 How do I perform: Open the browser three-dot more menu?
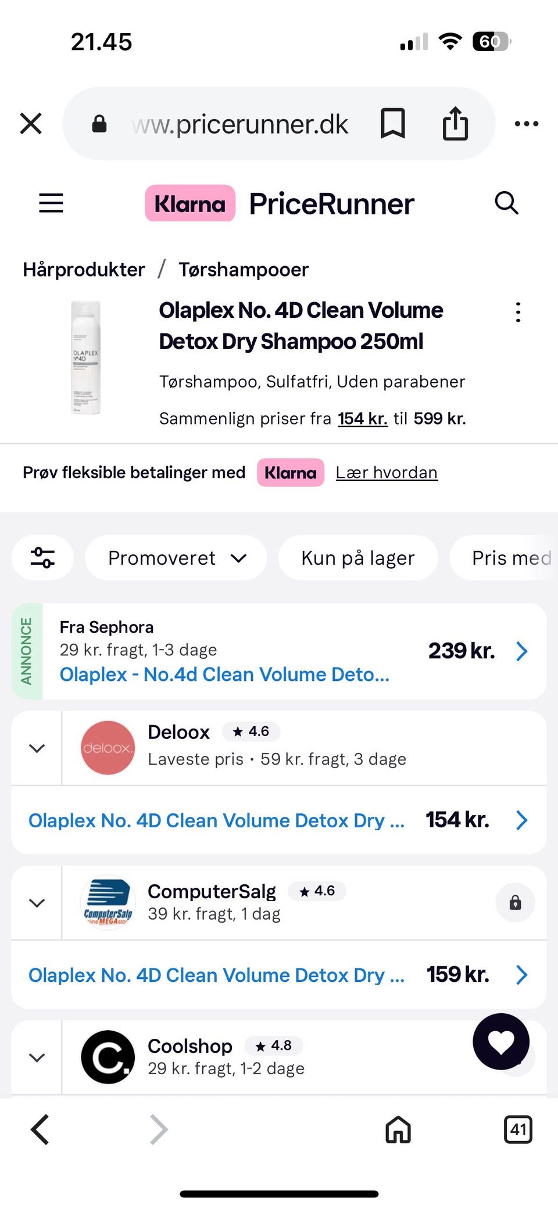[527, 123]
